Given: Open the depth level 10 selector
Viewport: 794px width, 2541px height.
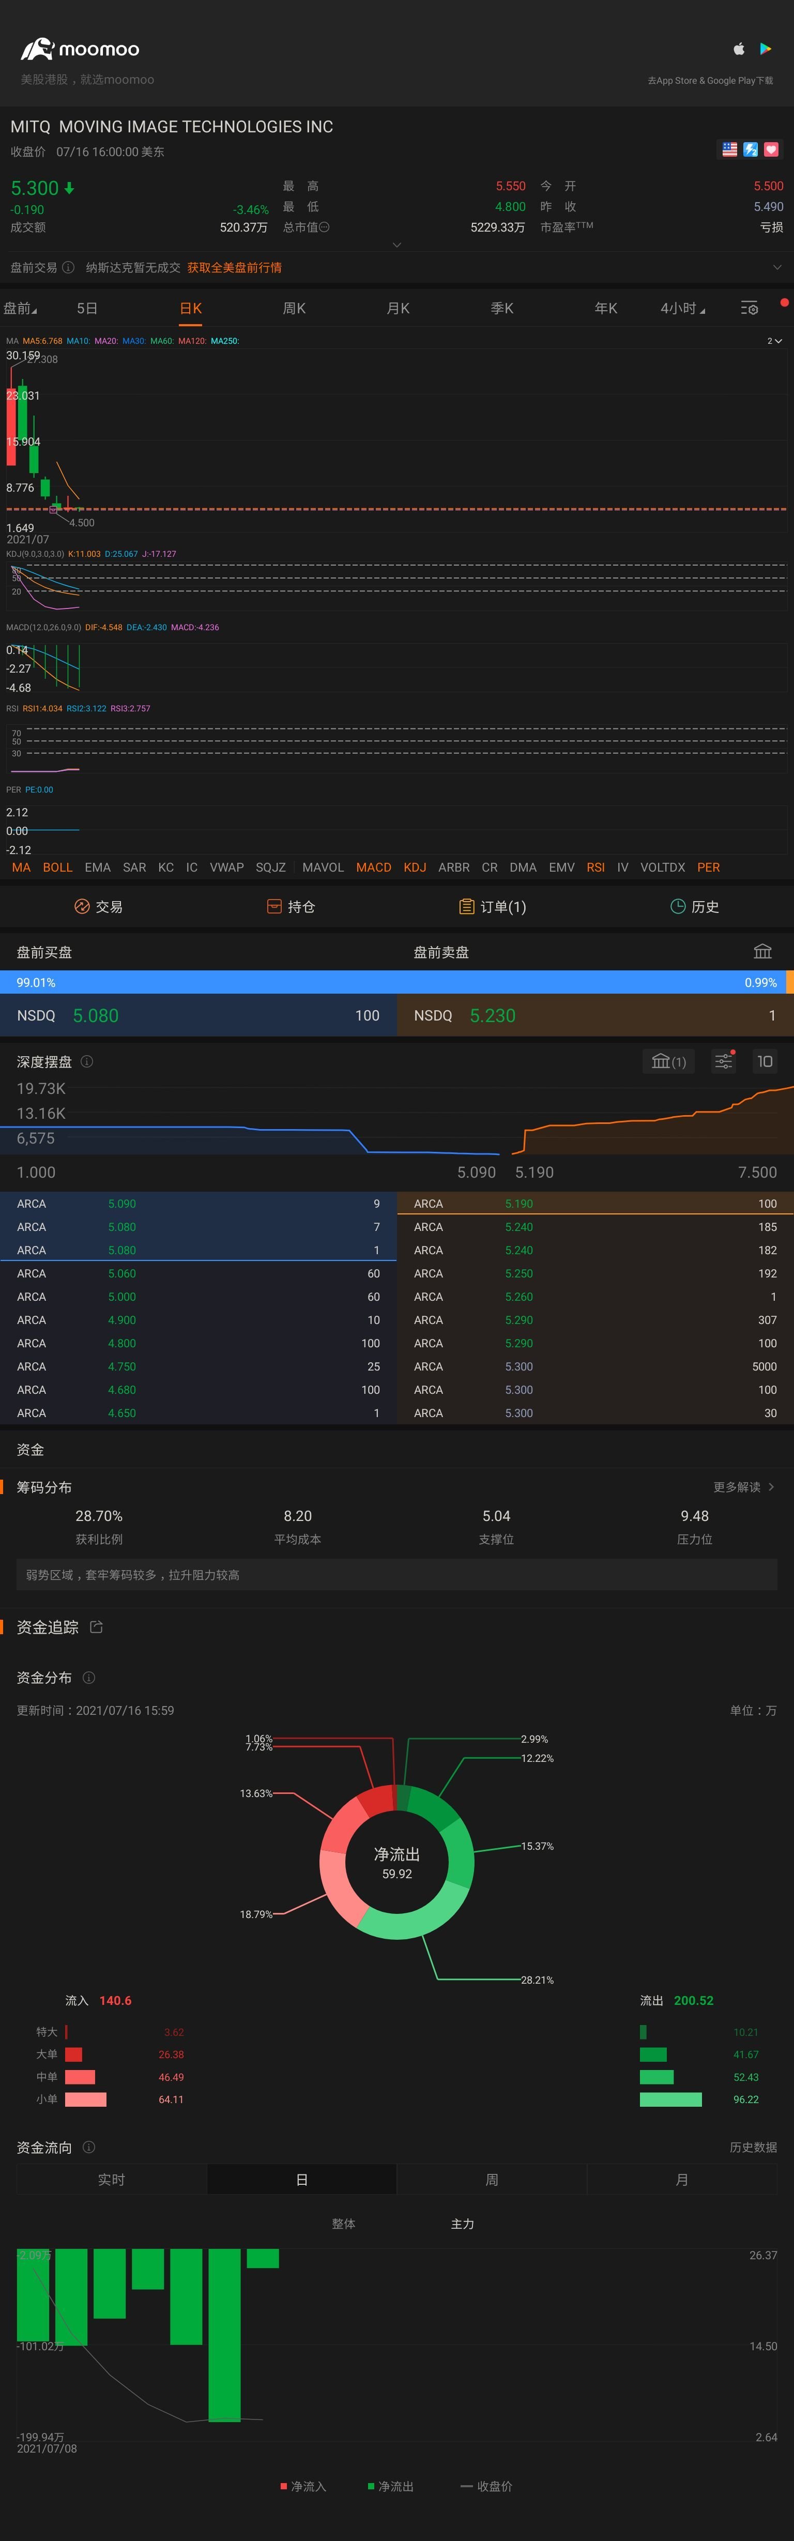Looking at the screenshot, I should [765, 1061].
